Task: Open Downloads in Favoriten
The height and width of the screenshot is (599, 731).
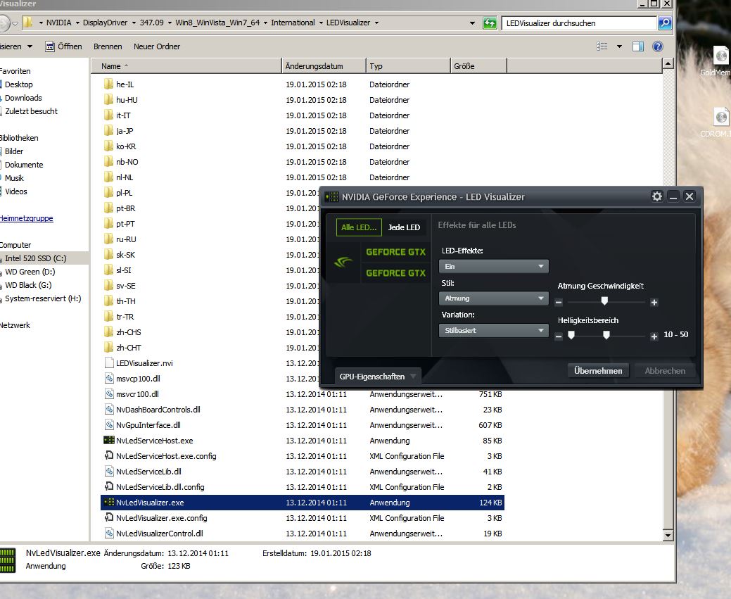Action: (23, 98)
